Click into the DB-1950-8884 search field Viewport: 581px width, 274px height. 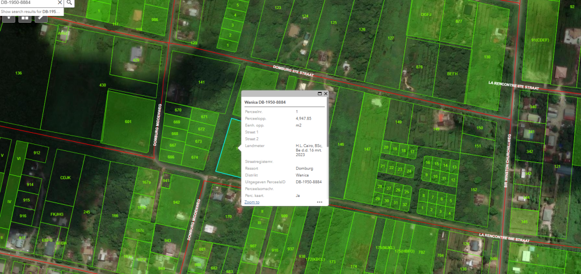[26, 2]
